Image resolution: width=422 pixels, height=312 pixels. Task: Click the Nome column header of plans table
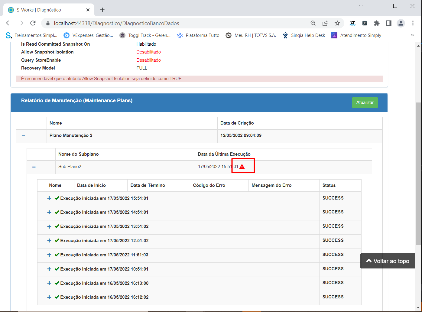[56, 123]
